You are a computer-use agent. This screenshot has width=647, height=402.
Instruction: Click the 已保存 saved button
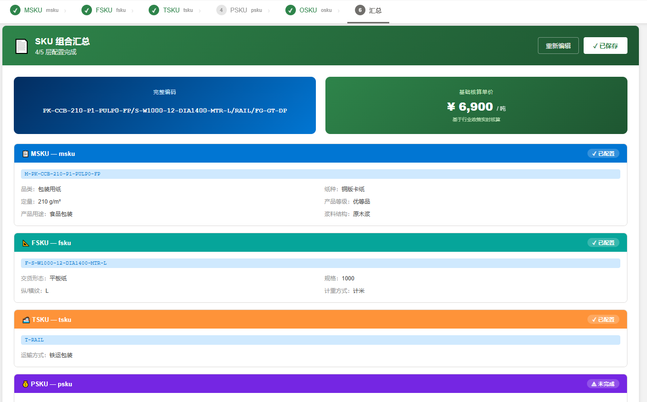tap(605, 46)
